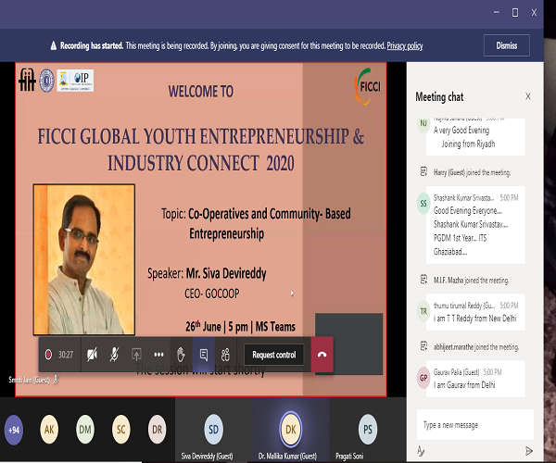
Task: Minimize the Teams window
Action: click(x=497, y=12)
